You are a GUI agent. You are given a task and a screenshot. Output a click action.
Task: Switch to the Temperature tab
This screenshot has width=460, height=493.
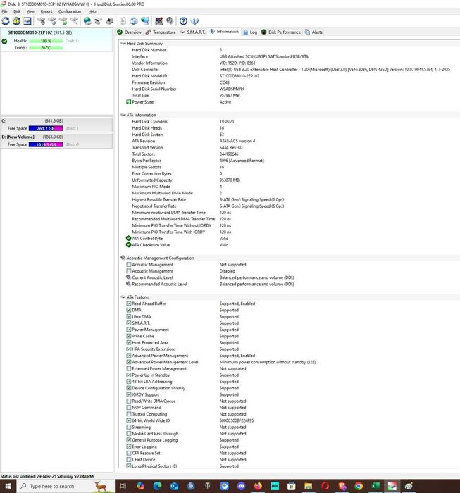(x=161, y=32)
